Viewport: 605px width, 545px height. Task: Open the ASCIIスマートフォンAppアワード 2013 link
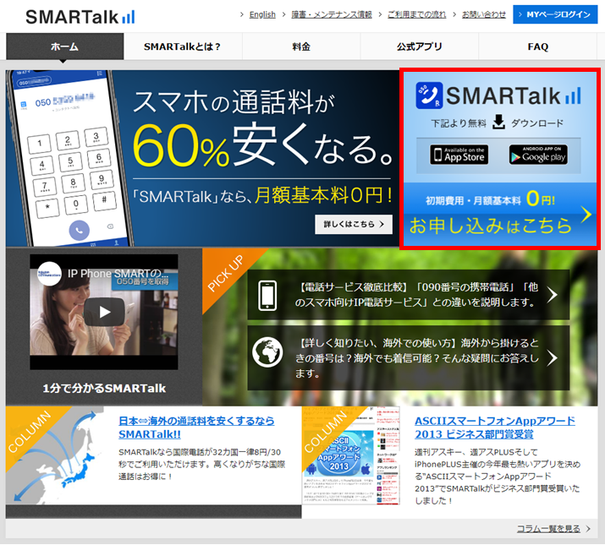(495, 427)
